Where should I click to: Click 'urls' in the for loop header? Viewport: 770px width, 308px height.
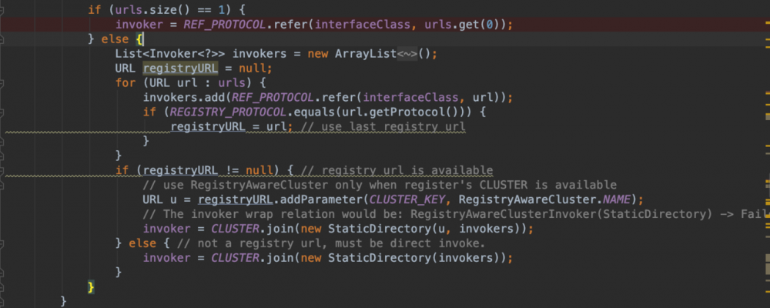pos(231,82)
